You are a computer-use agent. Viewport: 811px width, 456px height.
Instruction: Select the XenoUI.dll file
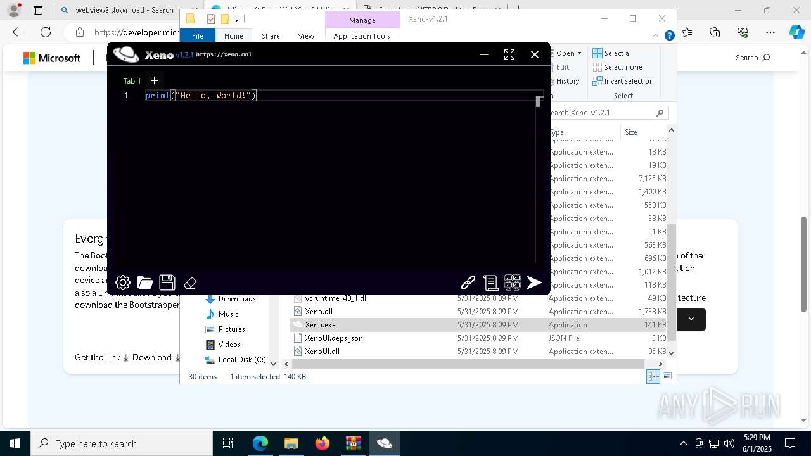click(322, 351)
